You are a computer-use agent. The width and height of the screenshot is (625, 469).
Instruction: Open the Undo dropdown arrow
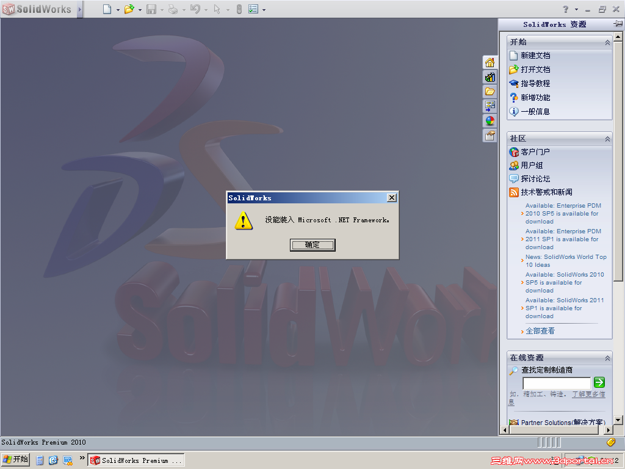click(x=206, y=10)
